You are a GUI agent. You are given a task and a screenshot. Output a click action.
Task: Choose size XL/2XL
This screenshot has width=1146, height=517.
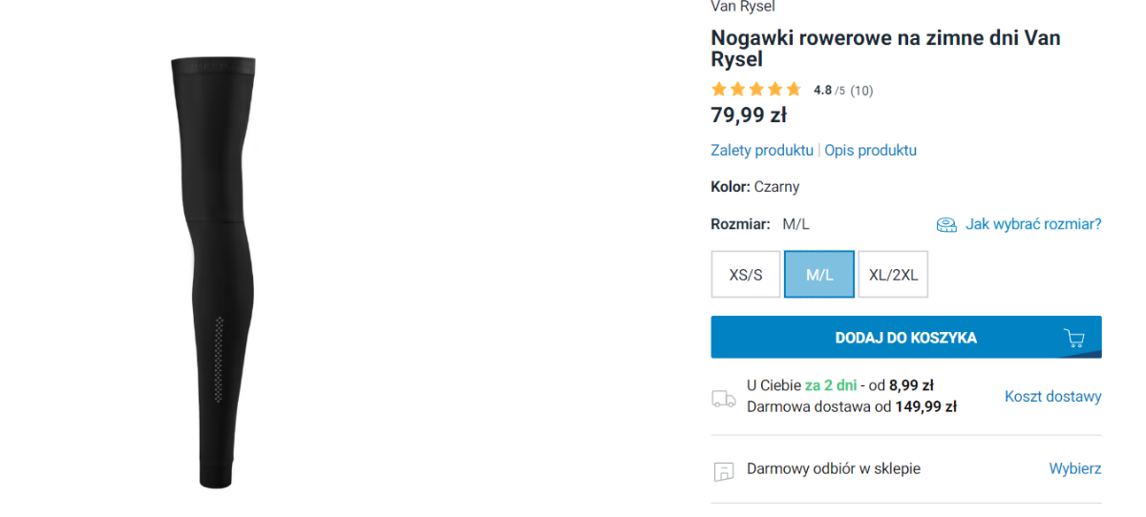point(893,275)
